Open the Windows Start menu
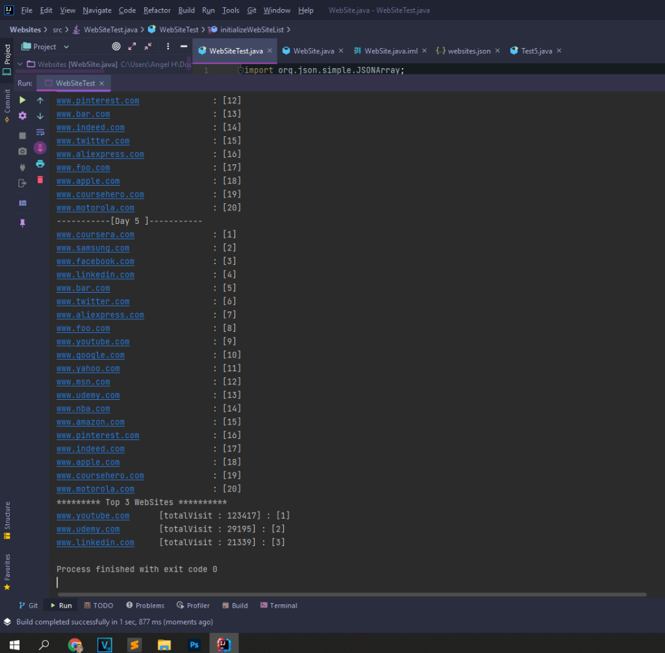 (x=14, y=645)
